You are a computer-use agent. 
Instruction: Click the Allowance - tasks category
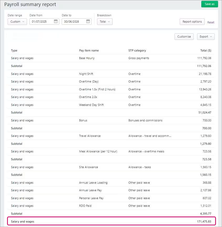pyautogui.click(x=140, y=167)
